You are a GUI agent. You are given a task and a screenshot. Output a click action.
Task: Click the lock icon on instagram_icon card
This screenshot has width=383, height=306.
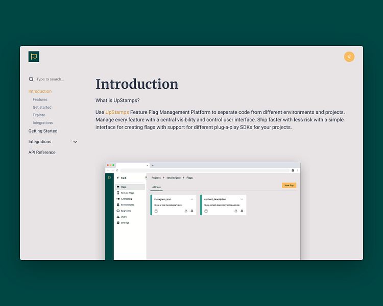tap(186, 211)
